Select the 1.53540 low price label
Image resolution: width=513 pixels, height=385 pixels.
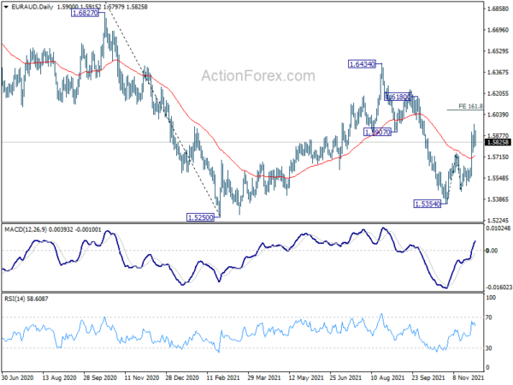[427, 204]
